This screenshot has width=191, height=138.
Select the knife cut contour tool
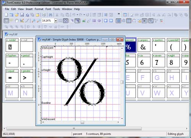click(x=27, y=21)
